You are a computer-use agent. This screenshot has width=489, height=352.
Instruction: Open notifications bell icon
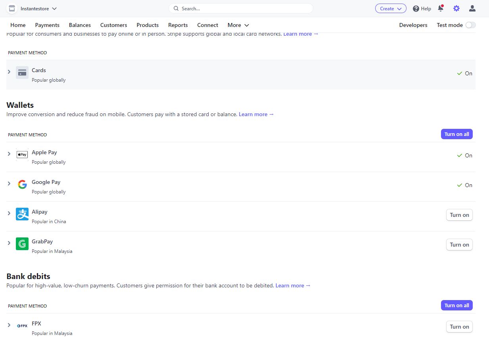point(441,8)
